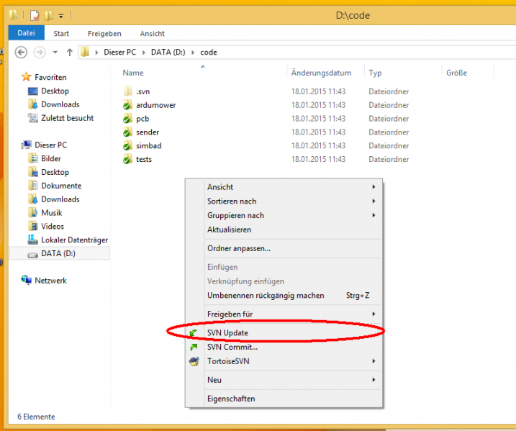
Task: Open the Datei menu tab
Action: point(27,33)
